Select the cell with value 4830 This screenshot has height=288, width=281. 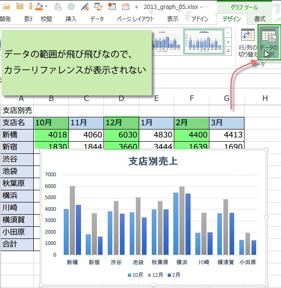point(156,135)
